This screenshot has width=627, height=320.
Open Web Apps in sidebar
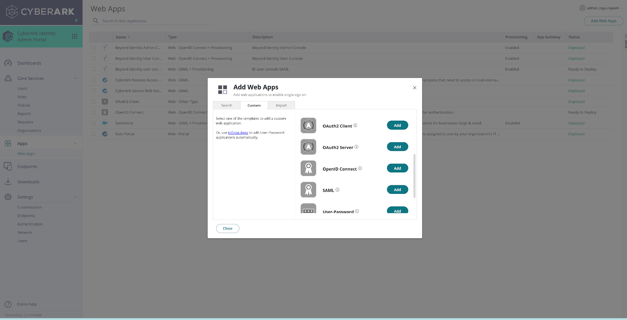tap(26, 154)
